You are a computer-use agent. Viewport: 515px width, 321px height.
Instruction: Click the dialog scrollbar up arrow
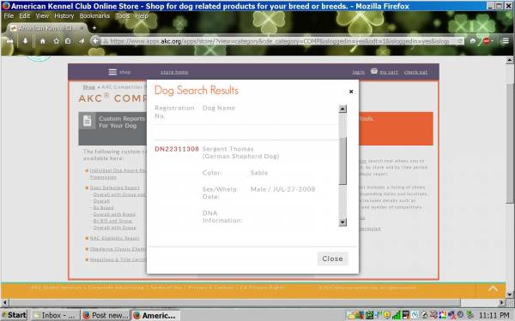[x=342, y=109]
